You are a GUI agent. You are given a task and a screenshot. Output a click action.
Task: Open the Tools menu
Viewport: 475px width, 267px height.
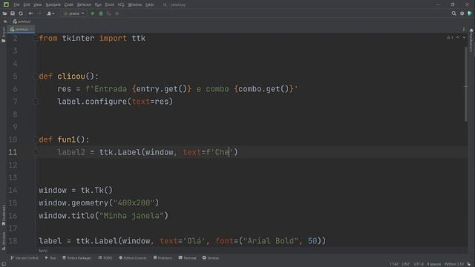[110, 4]
